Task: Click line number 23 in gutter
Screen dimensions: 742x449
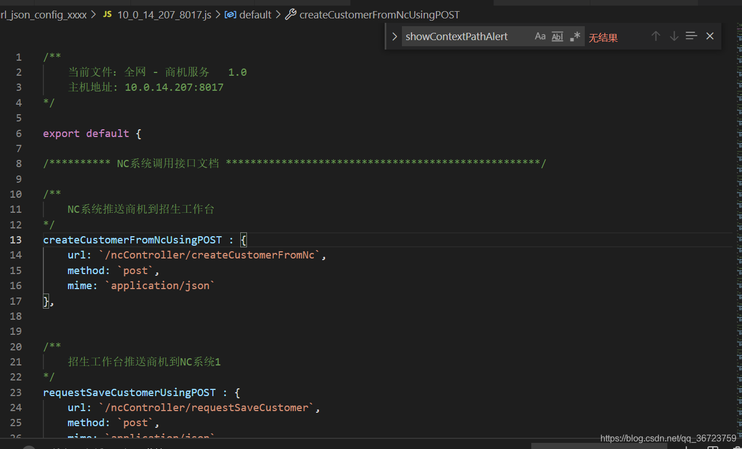Action: coord(16,392)
